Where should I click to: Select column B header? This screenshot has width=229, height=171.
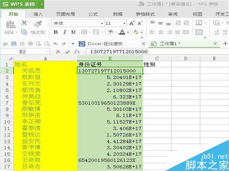(x=110, y=58)
